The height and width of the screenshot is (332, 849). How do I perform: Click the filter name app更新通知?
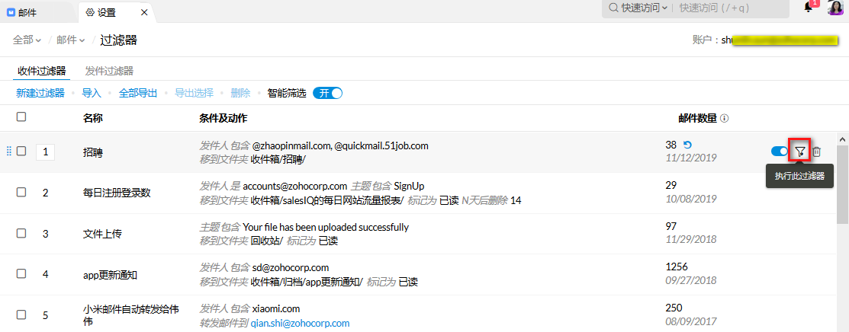click(110, 275)
